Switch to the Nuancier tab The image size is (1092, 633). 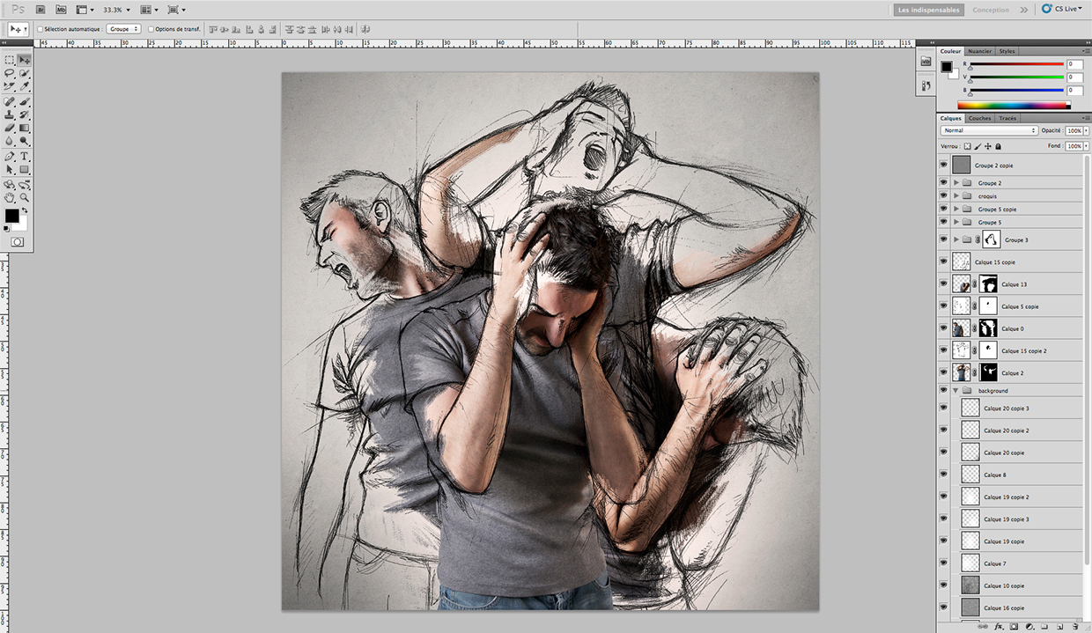(979, 50)
